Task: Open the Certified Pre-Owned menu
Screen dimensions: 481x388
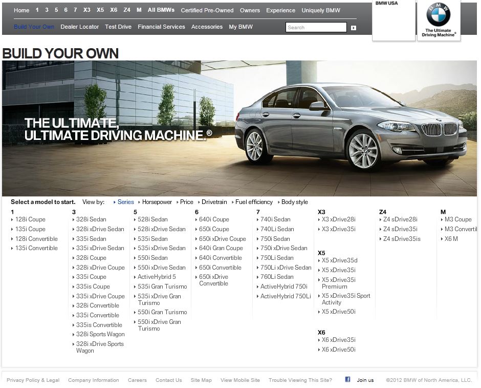Action: (207, 10)
